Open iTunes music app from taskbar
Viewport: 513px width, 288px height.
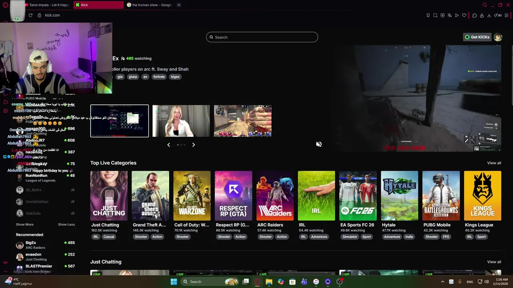(x=316, y=282)
